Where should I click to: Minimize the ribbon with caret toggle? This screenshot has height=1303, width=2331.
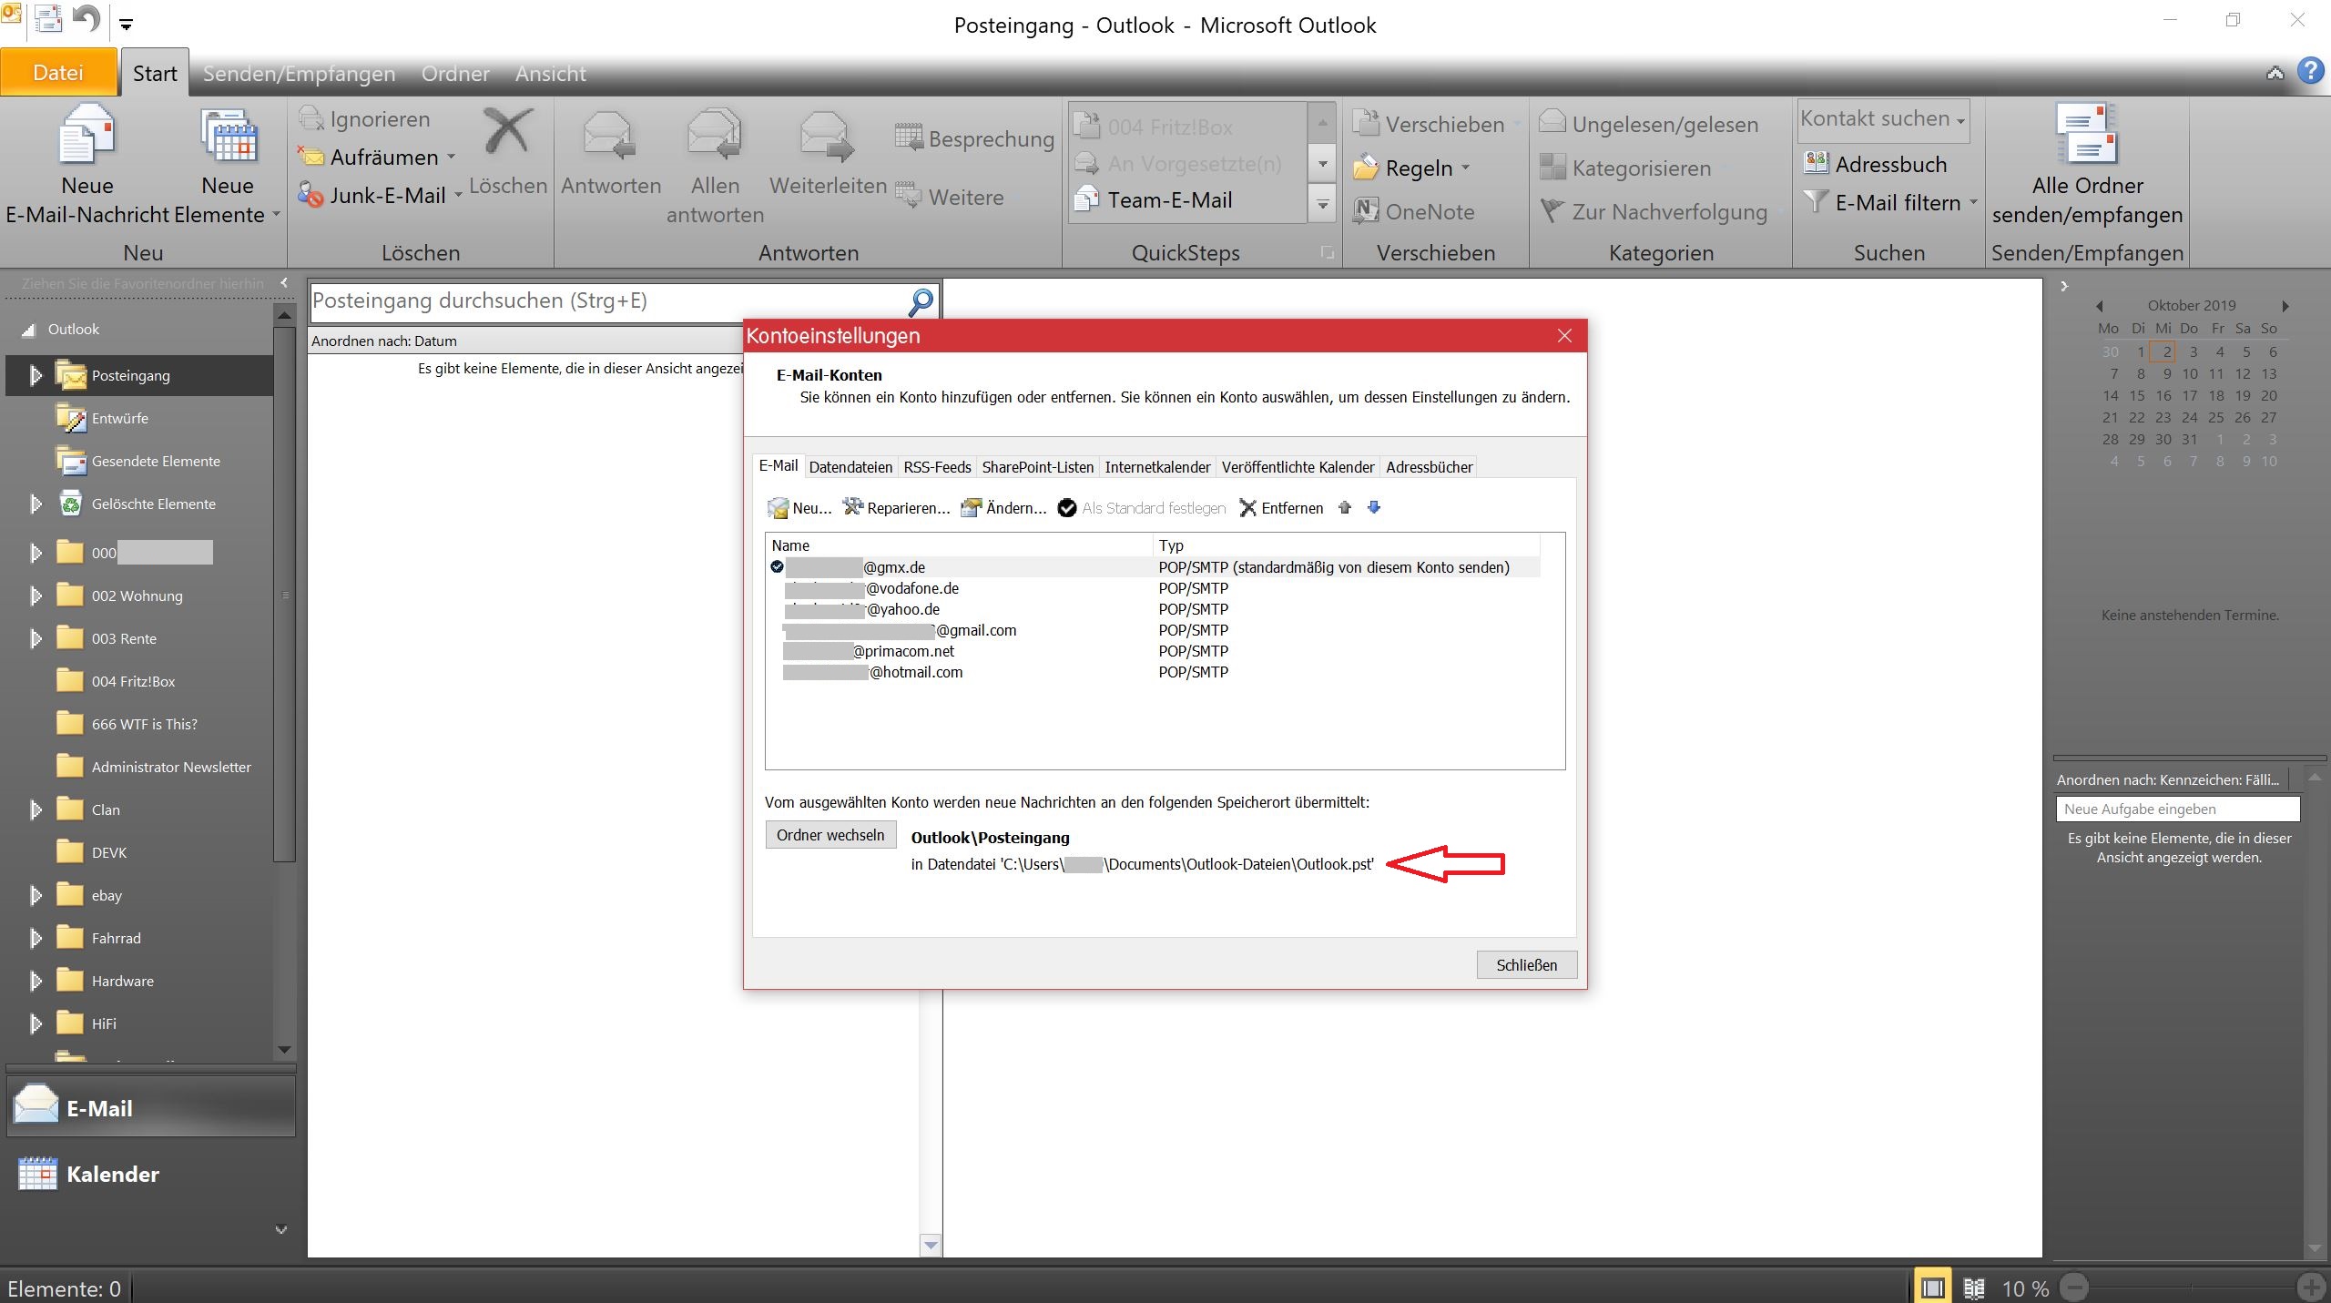point(2275,74)
